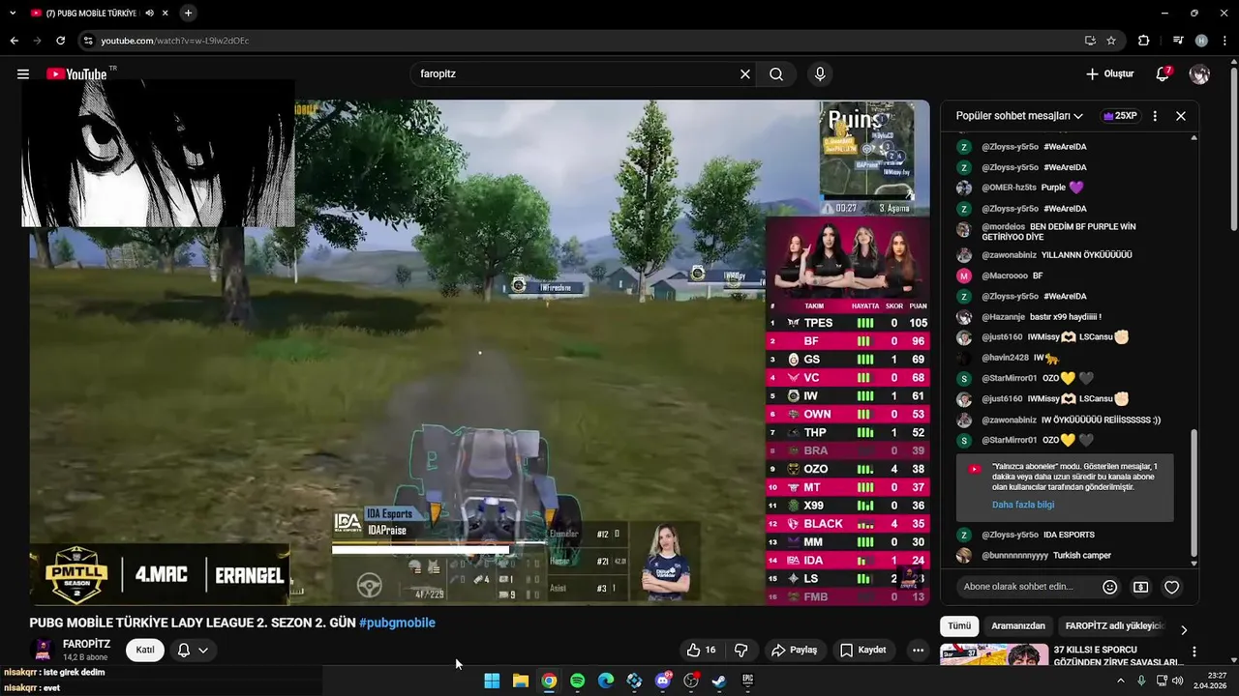Select the PUBG MOBILE TÜRKİYE tab

pyautogui.click(x=92, y=14)
